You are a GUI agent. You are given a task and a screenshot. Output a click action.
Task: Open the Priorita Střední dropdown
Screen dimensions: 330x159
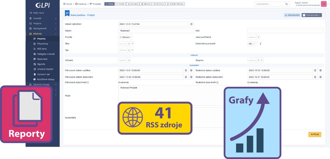126,37
